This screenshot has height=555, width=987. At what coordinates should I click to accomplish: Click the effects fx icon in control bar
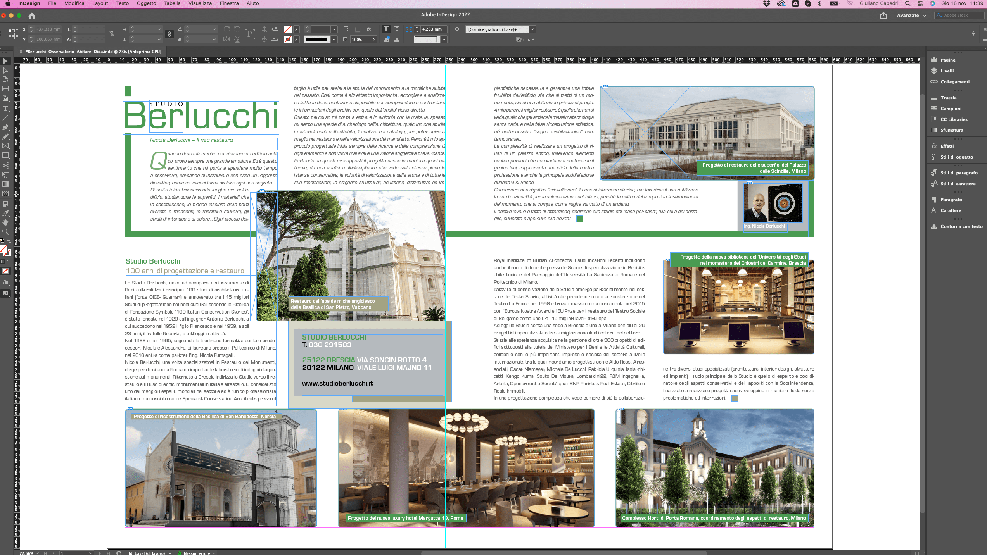369,29
